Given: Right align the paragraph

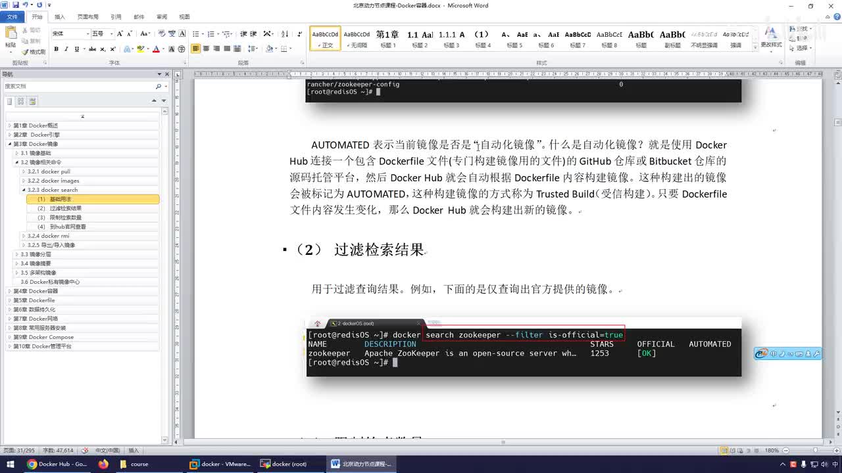Looking at the screenshot, I should 216,49.
